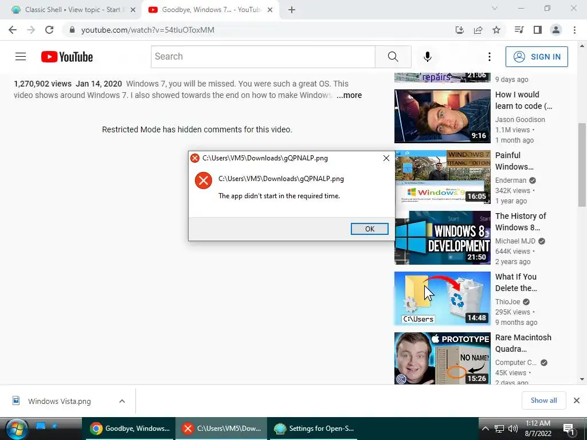Open the Windows Vista.png download item
The image size is (587, 440).
(60, 401)
